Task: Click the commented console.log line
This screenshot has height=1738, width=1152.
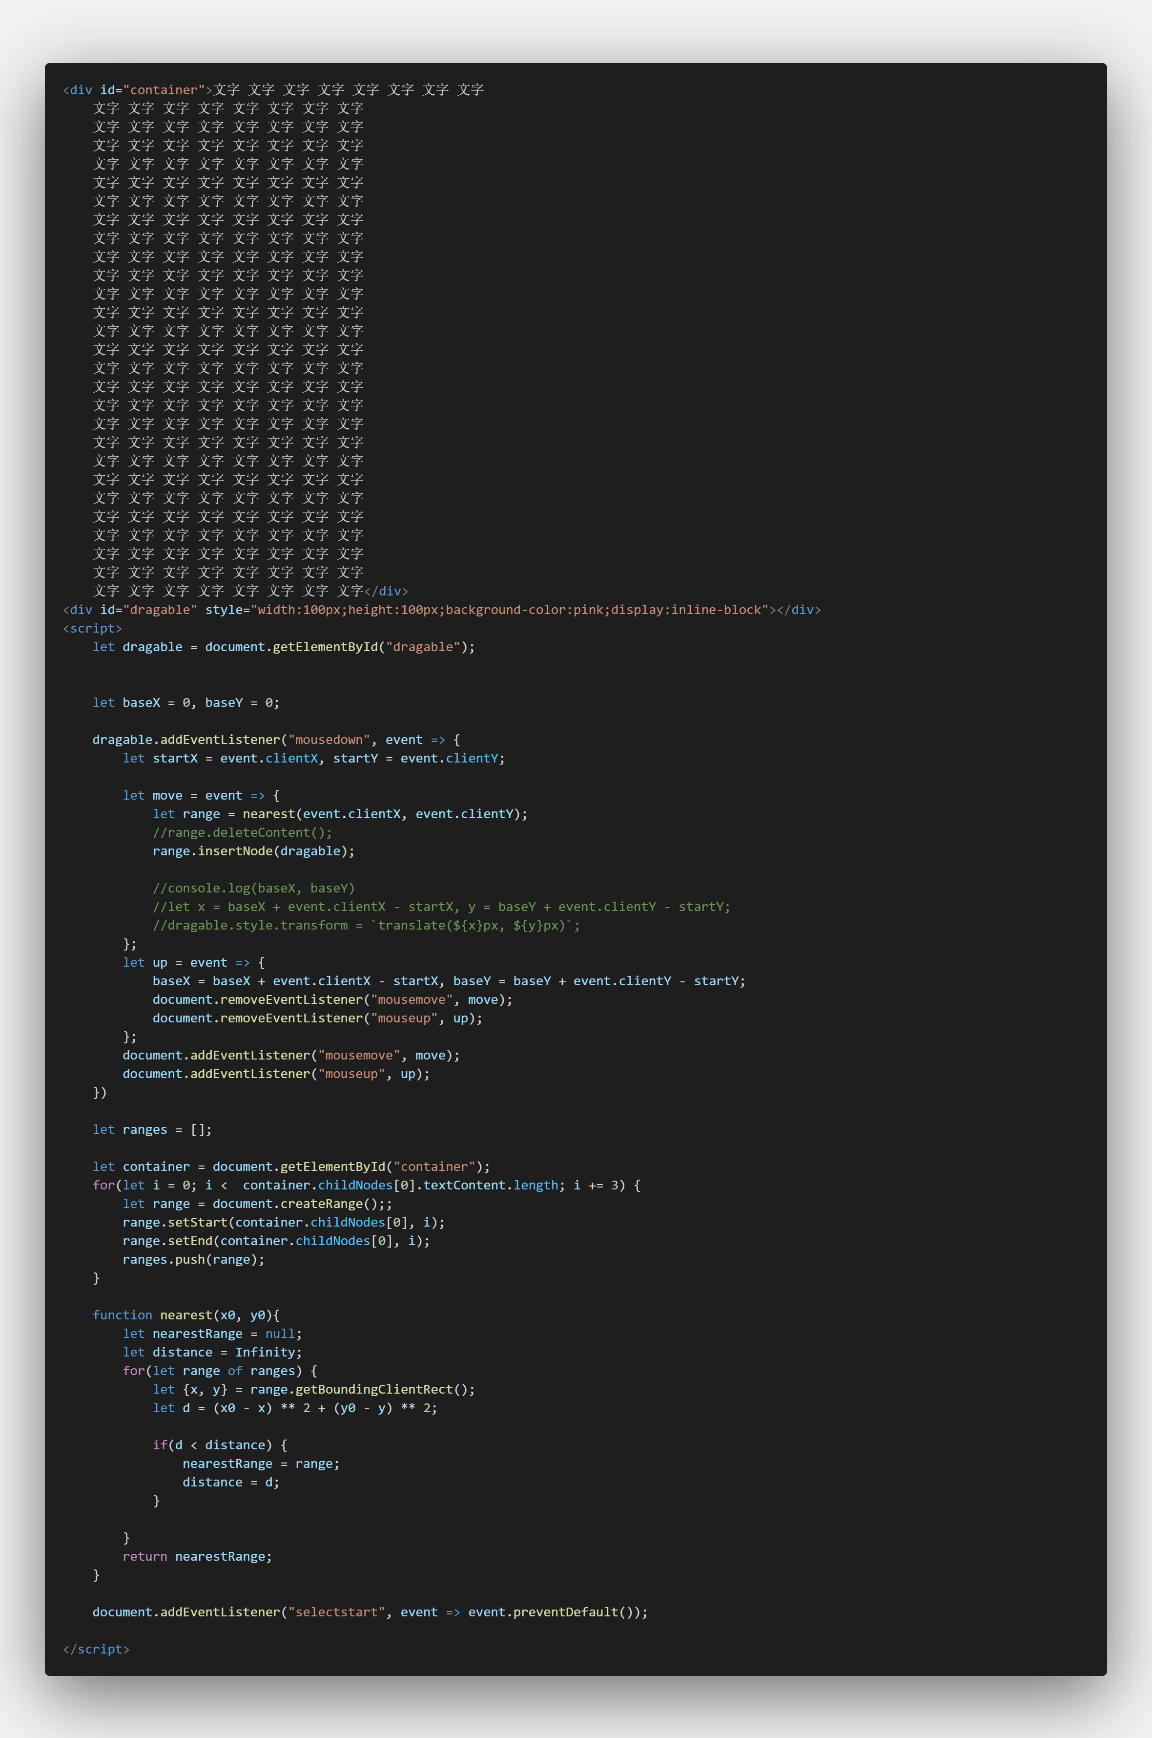Action: pos(253,888)
